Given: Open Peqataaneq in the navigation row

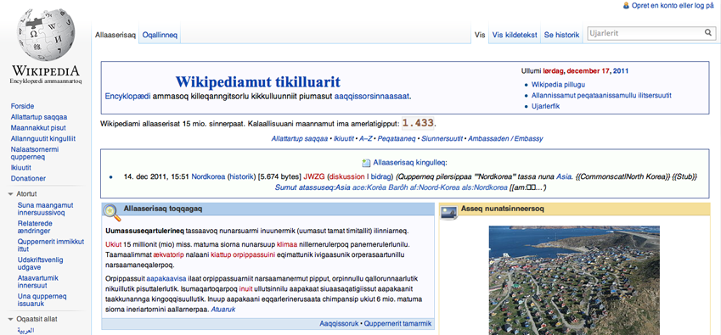Looking at the screenshot, I should pyautogui.click(x=397, y=138).
